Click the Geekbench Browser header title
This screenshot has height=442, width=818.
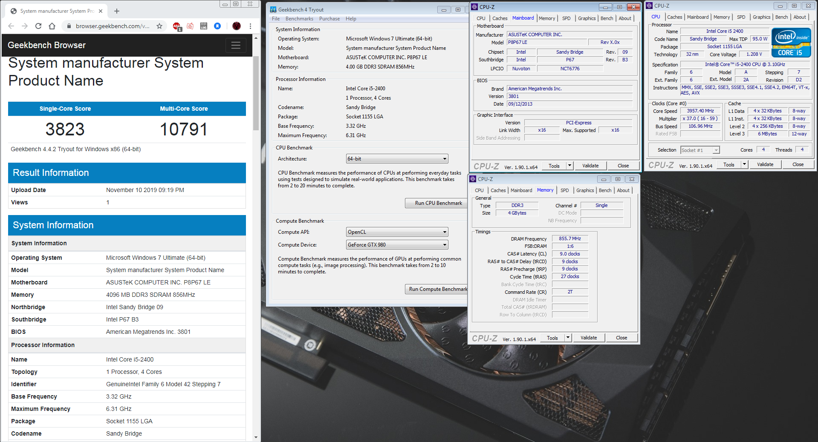pos(46,45)
